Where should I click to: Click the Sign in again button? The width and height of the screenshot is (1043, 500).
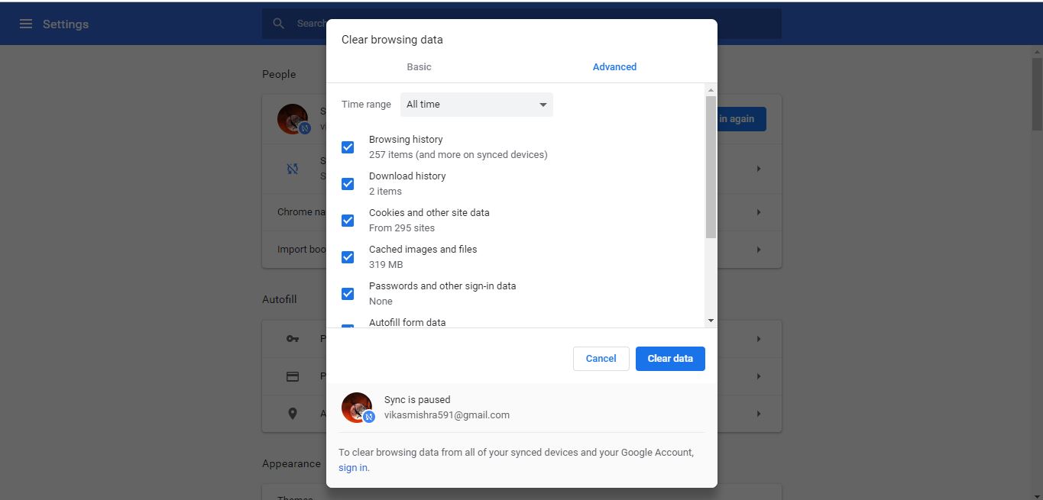(x=741, y=119)
